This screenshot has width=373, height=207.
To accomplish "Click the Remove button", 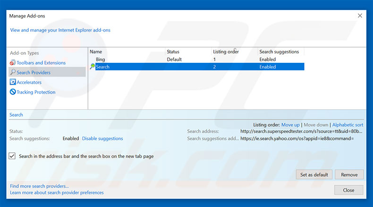I will tap(349, 174).
